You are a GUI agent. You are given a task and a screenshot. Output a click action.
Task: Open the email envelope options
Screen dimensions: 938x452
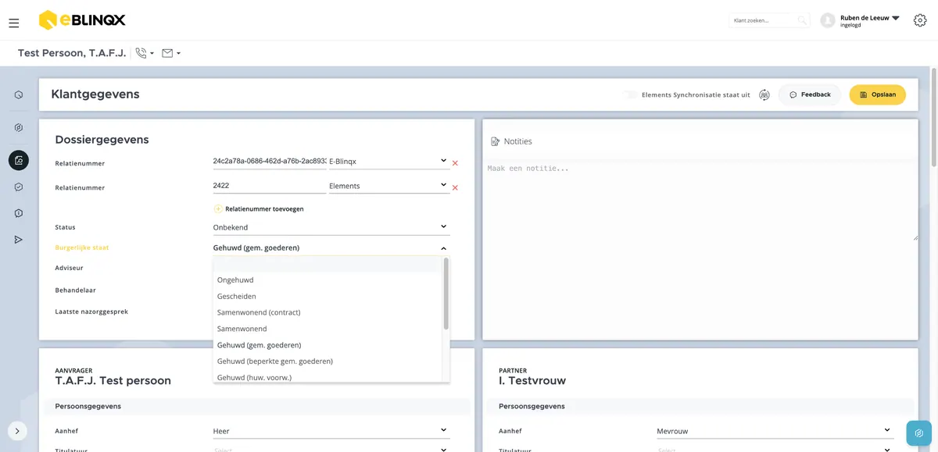171,53
